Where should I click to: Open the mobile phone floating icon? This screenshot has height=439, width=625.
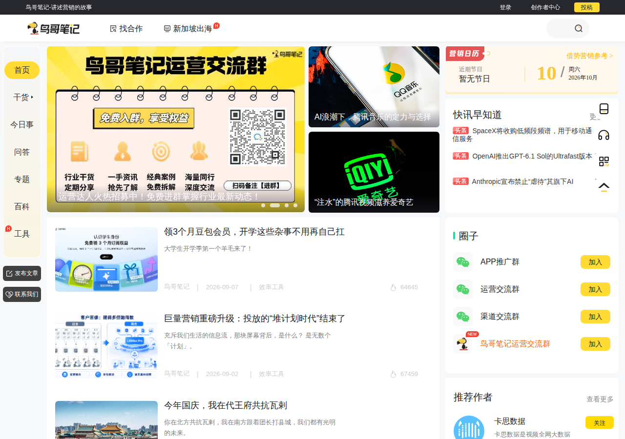(604, 109)
